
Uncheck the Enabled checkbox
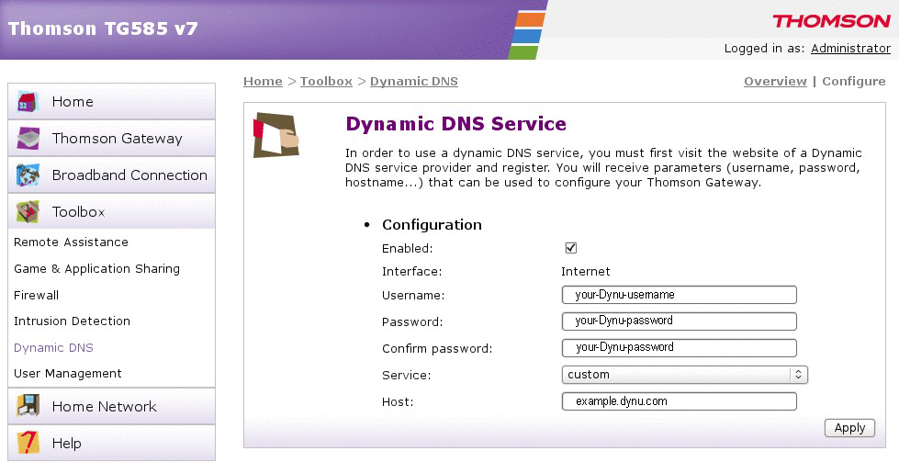571,248
